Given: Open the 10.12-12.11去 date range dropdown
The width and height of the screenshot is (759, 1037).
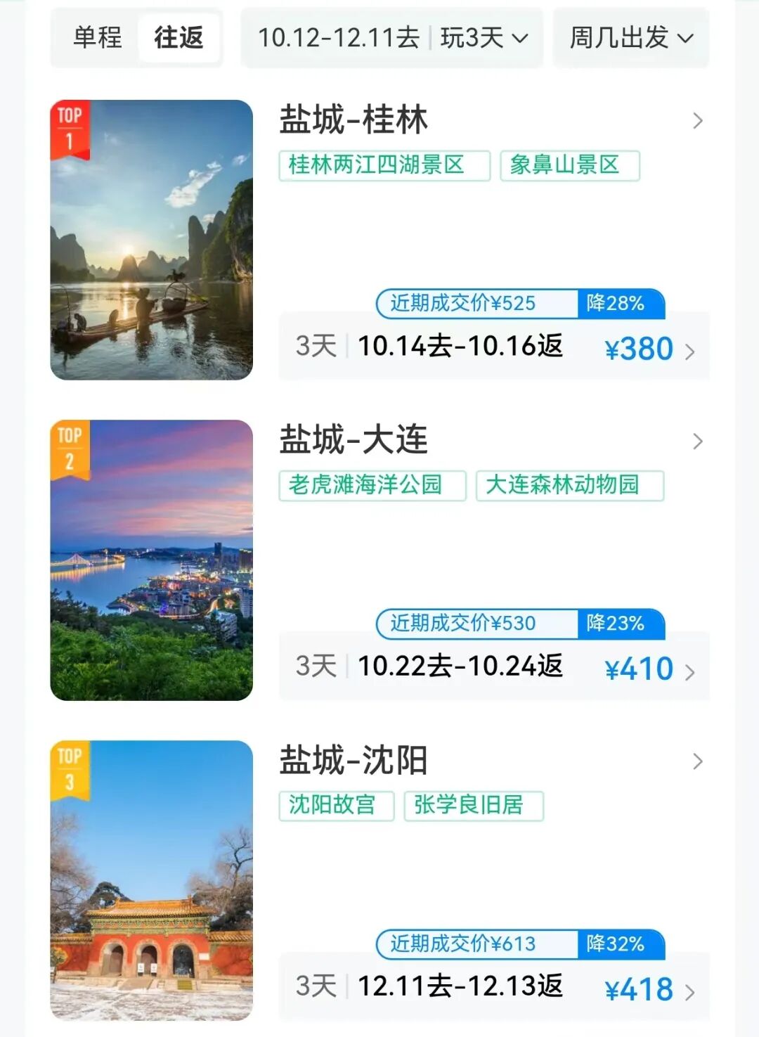Looking at the screenshot, I should coord(339,37).
